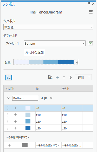Click the <その他の値すべて> group heading
This screenshot has width=97, height=152.
(x=18, y=137)
